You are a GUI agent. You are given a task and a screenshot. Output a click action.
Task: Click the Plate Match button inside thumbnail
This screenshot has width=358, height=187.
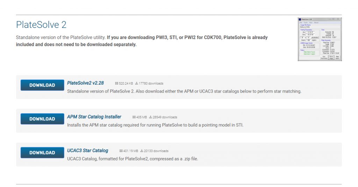[337, 58]
